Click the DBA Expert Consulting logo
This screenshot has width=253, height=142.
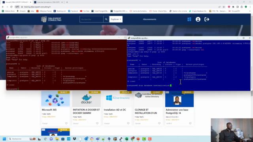(51, 19)
